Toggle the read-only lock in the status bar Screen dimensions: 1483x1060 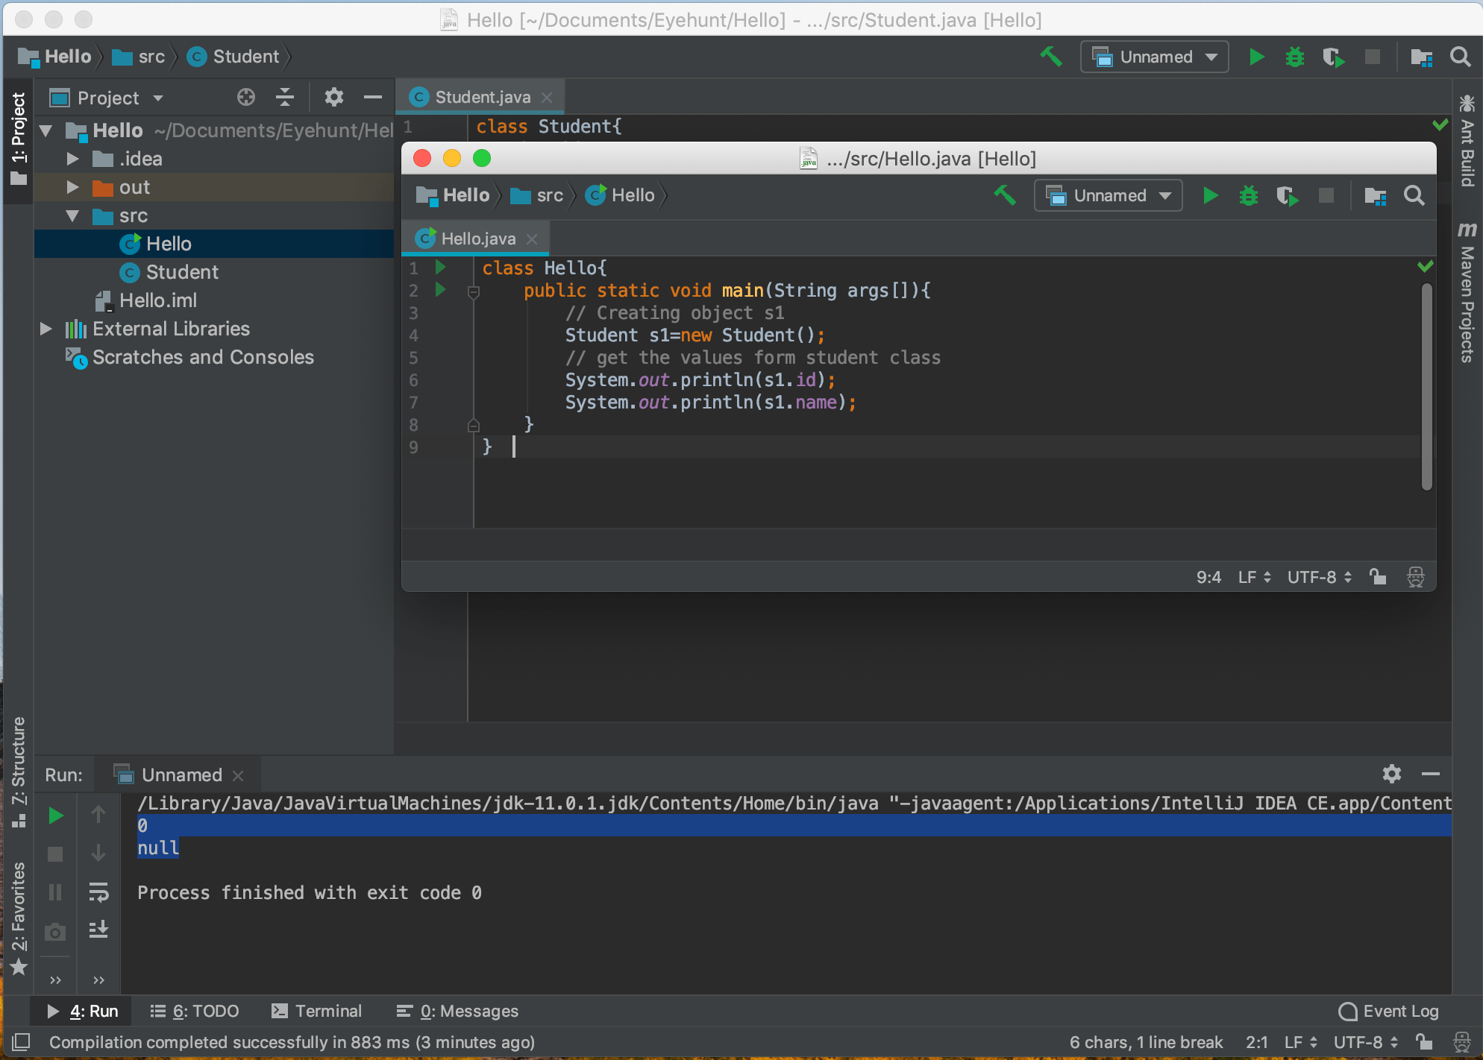(1423, 1042)
